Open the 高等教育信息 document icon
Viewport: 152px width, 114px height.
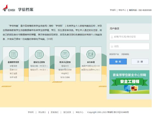click(x=13, y=54)
